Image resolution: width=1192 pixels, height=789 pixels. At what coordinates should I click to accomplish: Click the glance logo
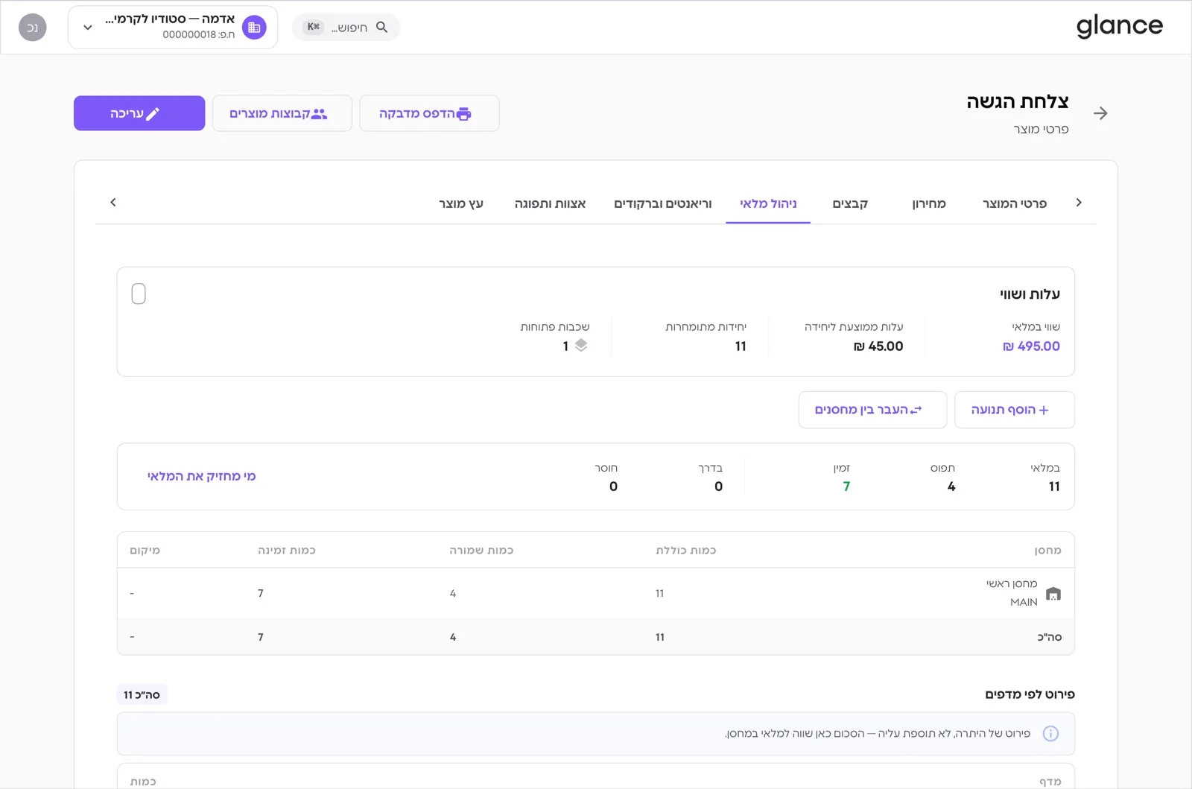[x=1119, y=27]
